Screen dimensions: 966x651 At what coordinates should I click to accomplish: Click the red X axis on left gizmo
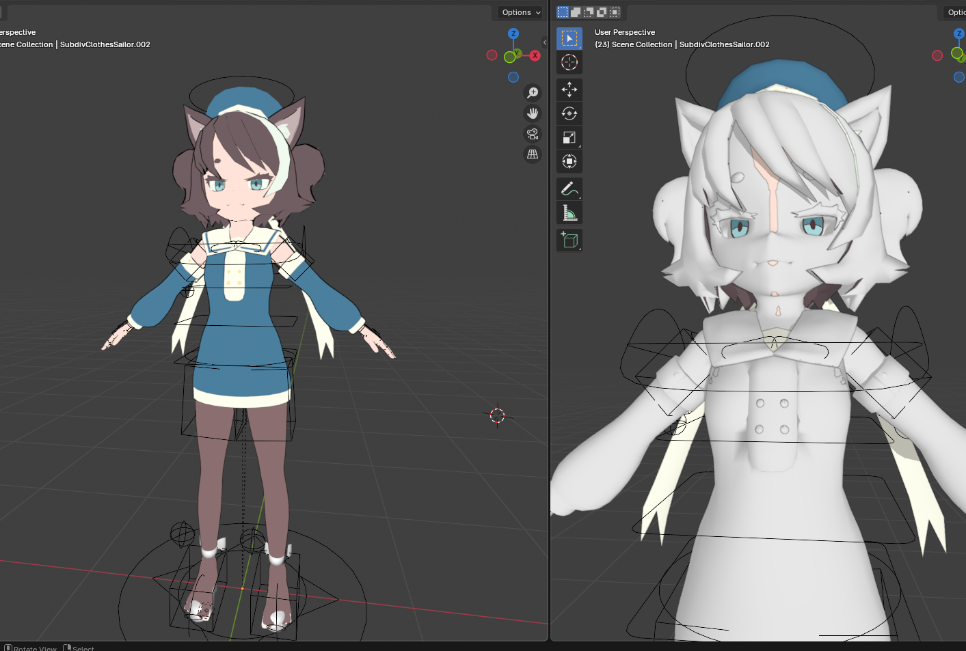tap(535, 55)
